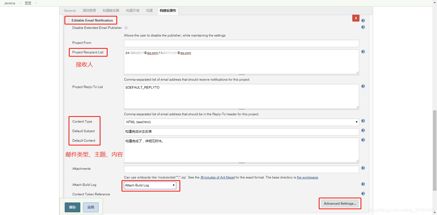
Task: Click the 保存 save button
Action: [72, 207]
